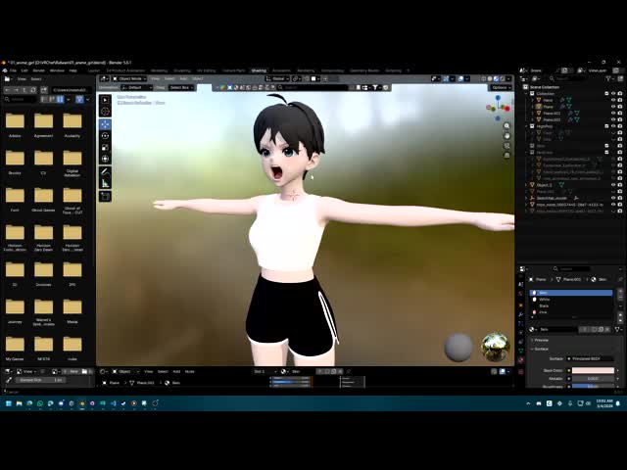Switch to material preview shading mode
This screenshot has width=627, height=470.
[496, 78]
